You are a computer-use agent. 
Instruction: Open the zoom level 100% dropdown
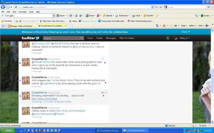(x=209, y=126)
